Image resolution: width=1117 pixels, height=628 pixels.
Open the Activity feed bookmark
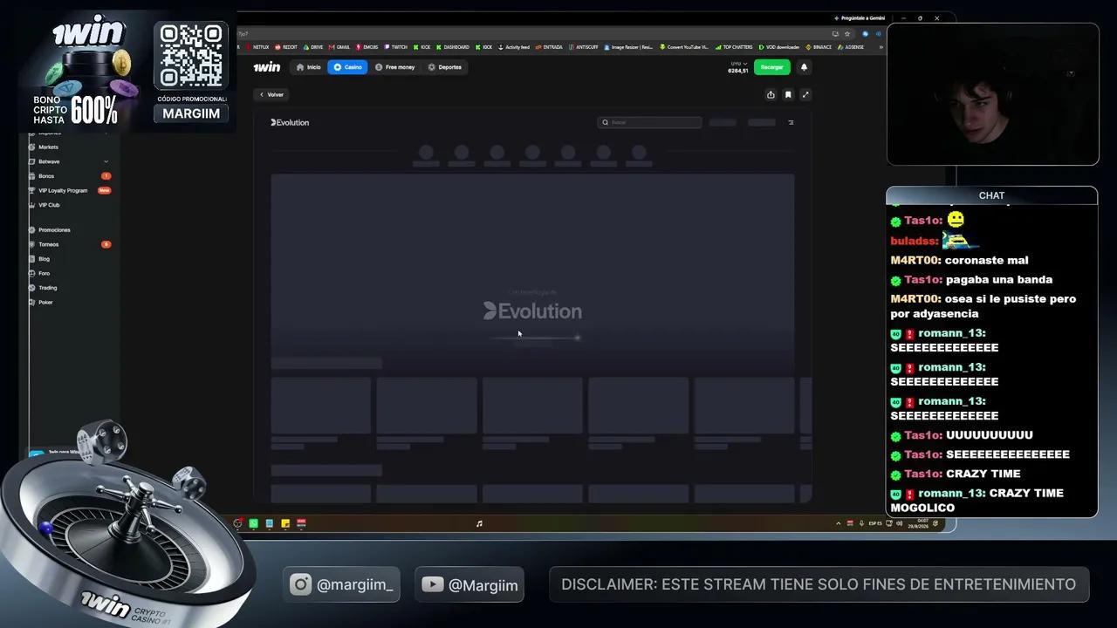coord(514,47)
